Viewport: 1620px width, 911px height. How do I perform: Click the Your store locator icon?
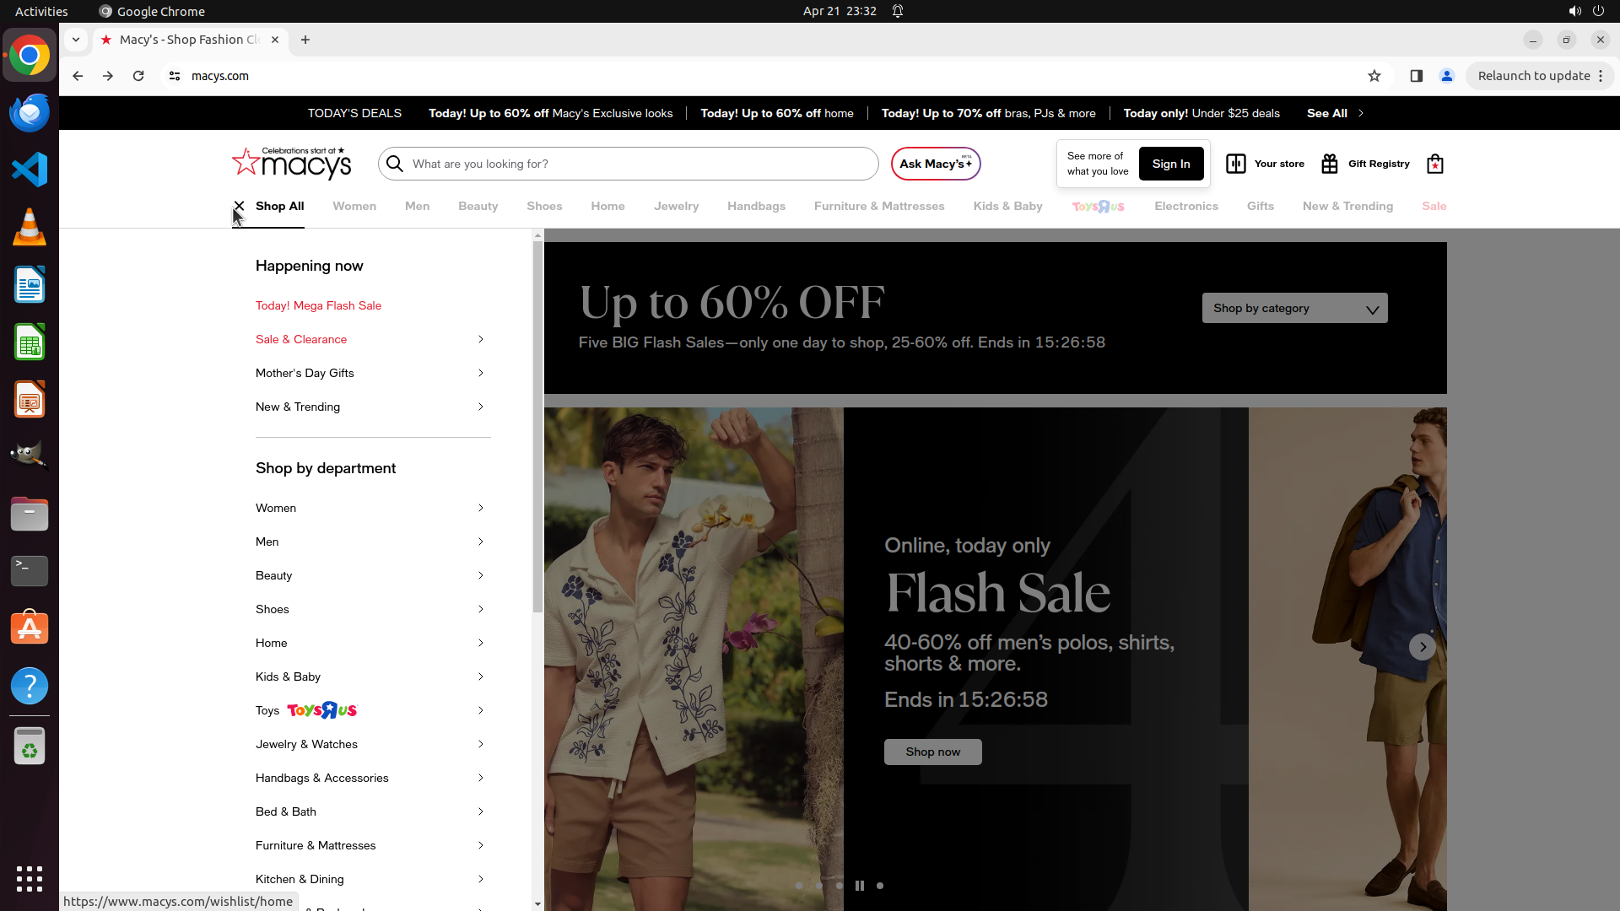point(1235,164)
